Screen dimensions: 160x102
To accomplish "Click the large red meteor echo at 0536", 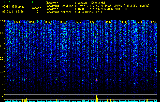I will [x=96, y=80].
